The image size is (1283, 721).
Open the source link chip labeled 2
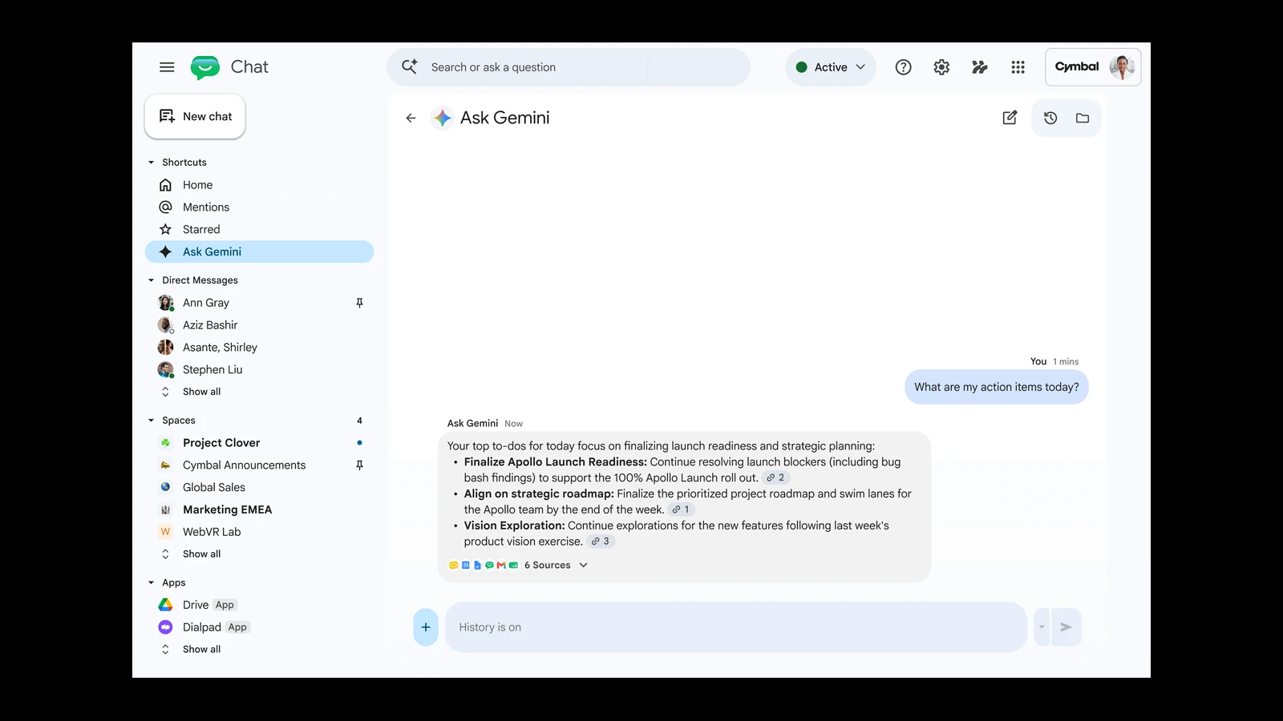(775, 477)
